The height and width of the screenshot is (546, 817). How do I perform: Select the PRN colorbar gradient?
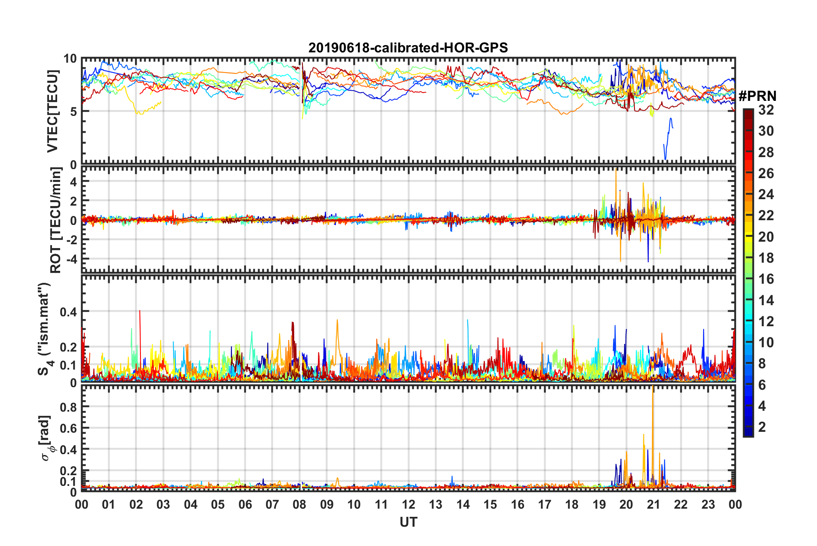point(748,273)
